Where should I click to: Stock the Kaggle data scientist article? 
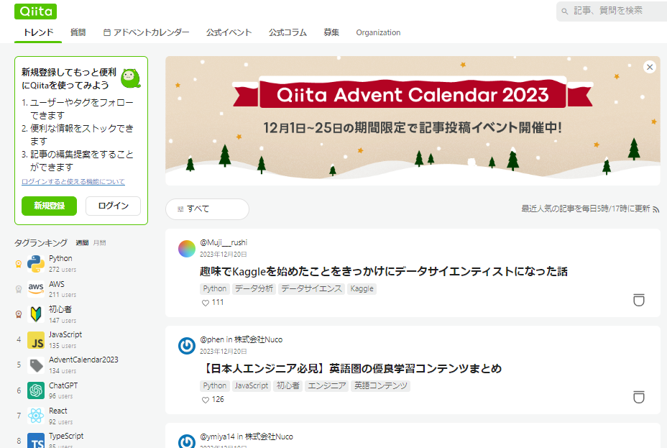pos(638,300)
